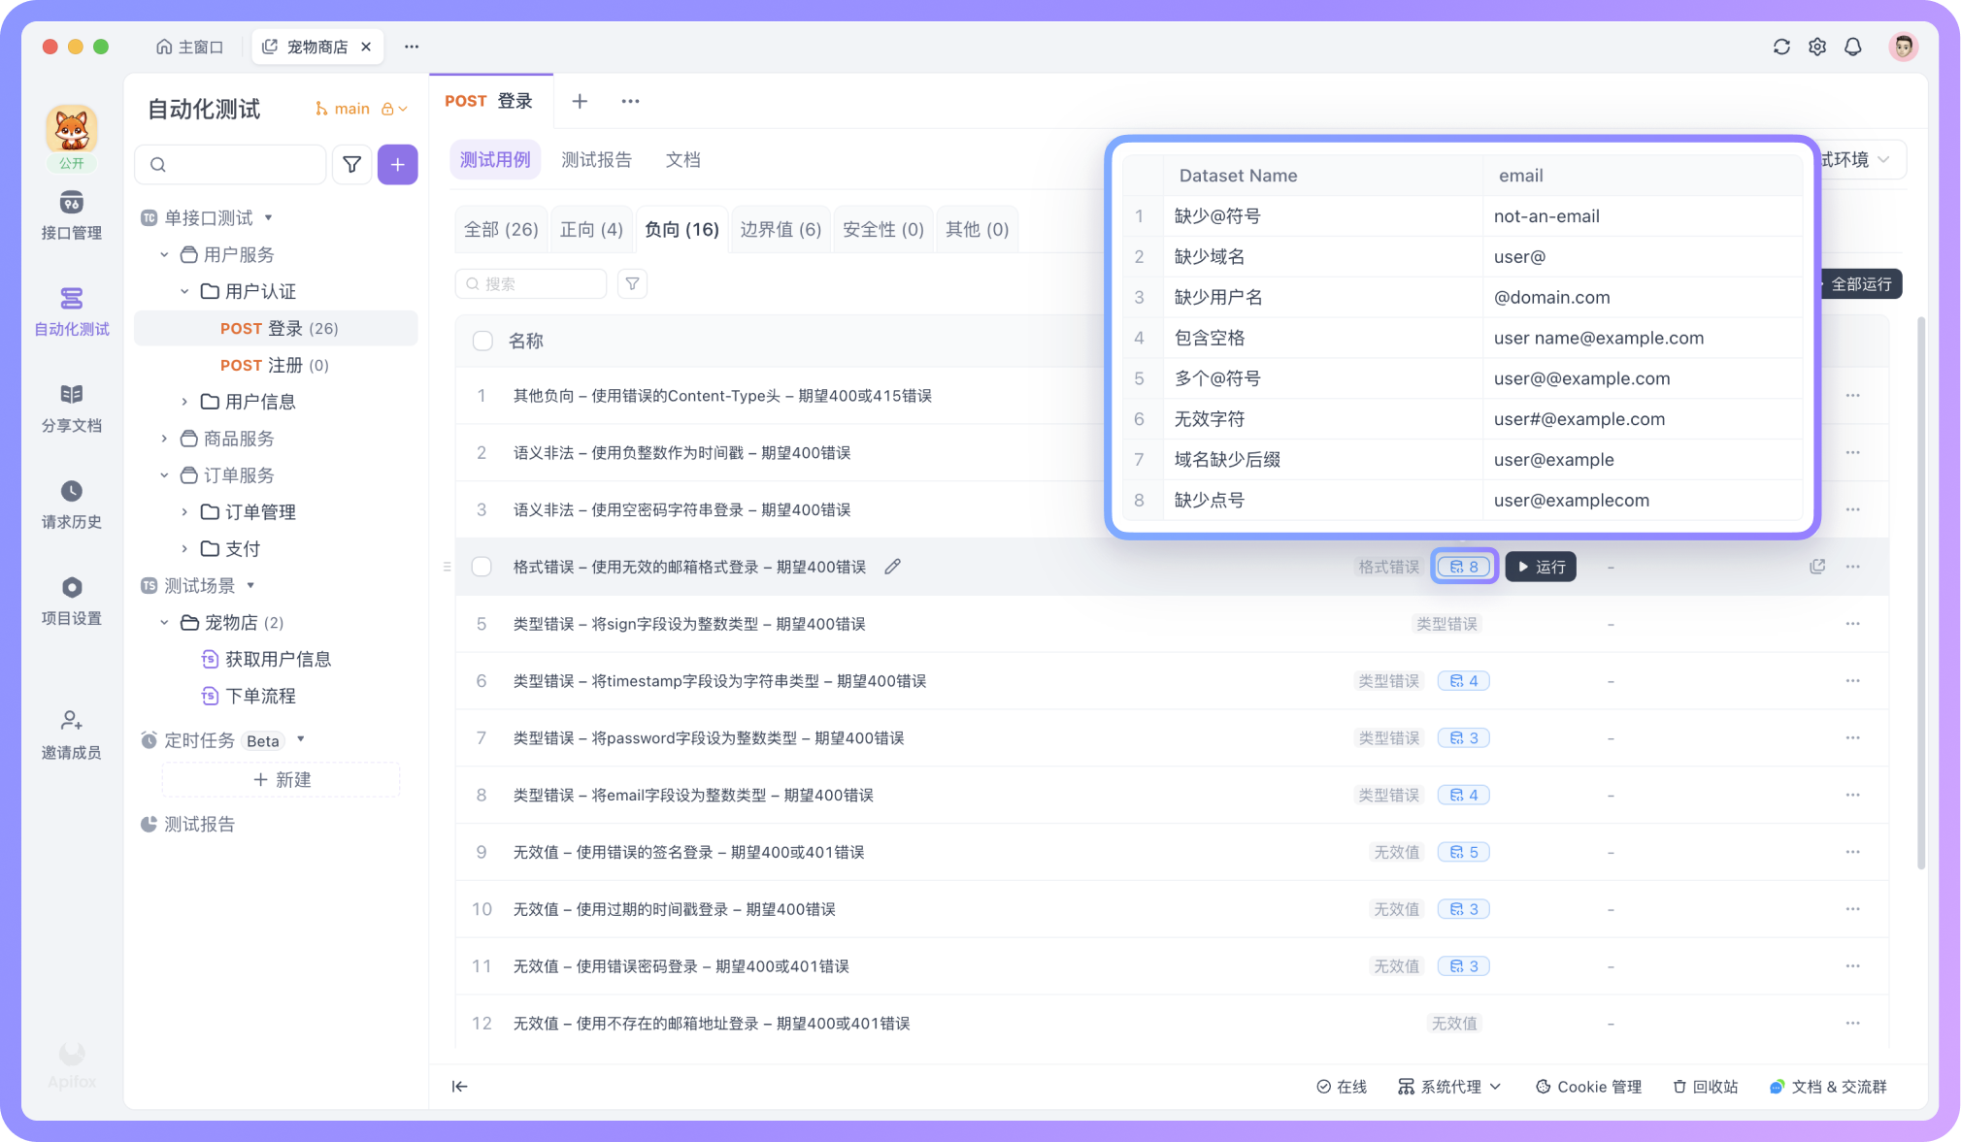
Task: Expand the 订单管理 folder
Action: pos(183,511)
